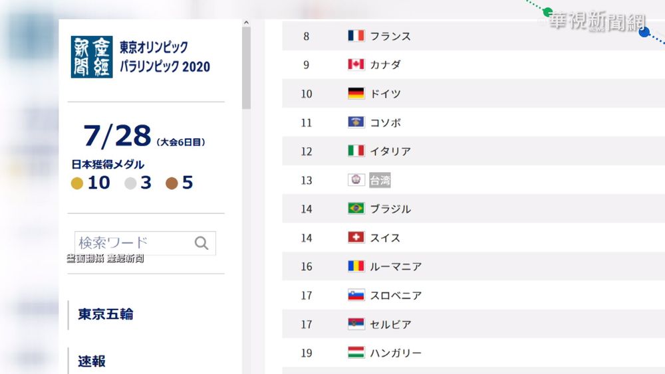Image resolution: width=665 pixels, height=374 pixels.
Task: Open the 東京五輪 sidebar menu item
Action: (x=105, y=314)
